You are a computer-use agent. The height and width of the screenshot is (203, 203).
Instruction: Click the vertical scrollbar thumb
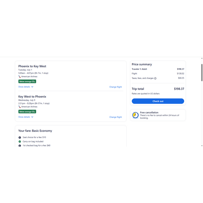coord(202,73)
